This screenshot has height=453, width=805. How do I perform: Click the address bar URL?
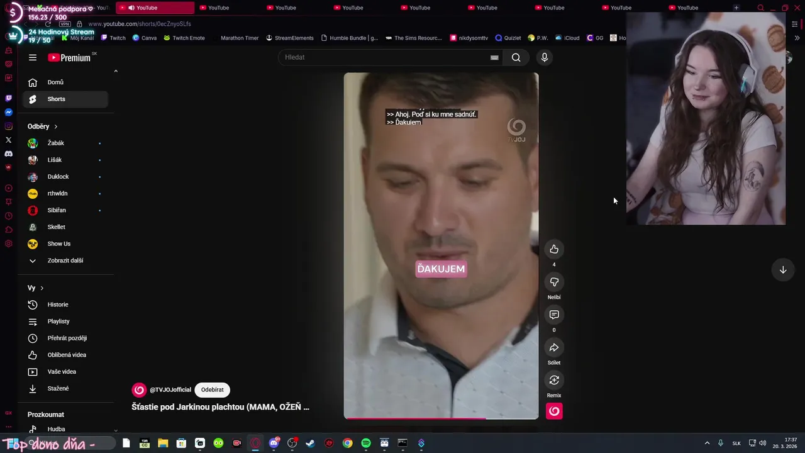point(139,24)
